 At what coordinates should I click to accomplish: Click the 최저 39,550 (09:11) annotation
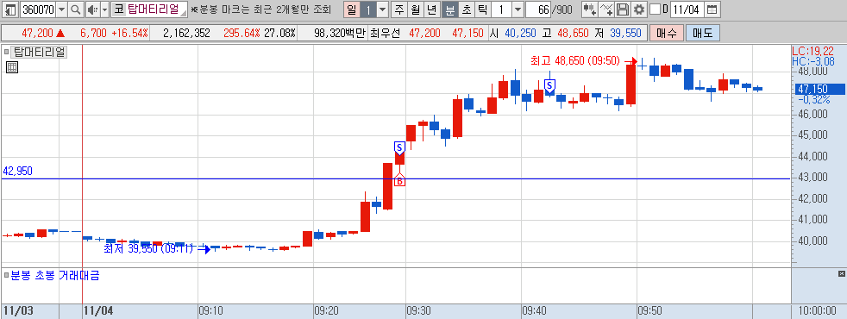coord(148,249)
